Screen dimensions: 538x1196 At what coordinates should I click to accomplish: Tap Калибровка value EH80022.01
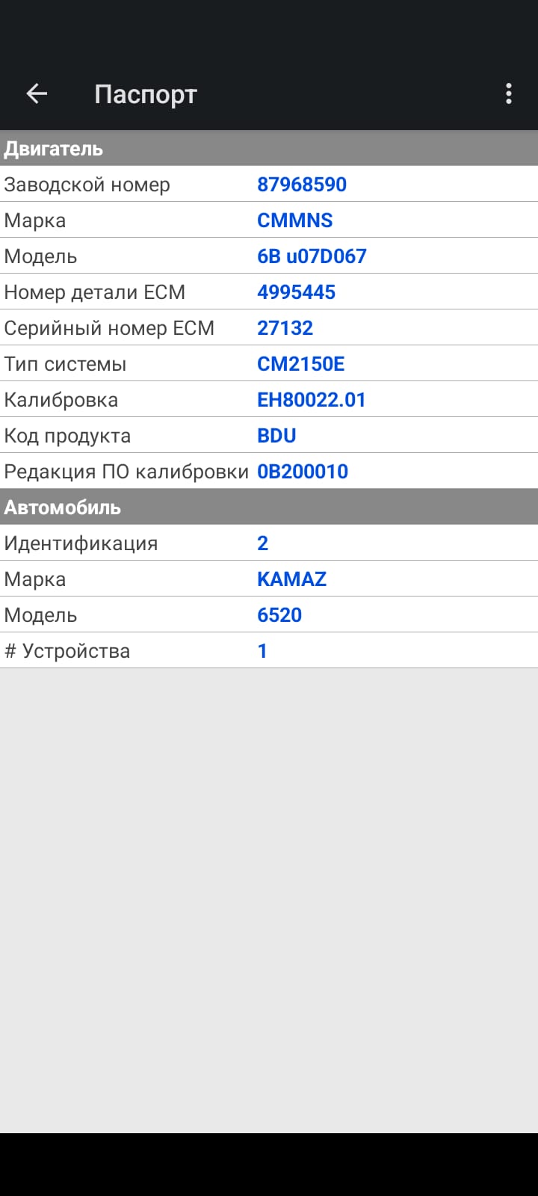(312, 400)
